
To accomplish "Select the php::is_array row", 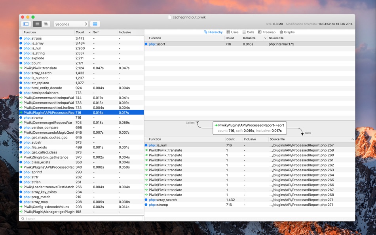I will coord(82,43).
